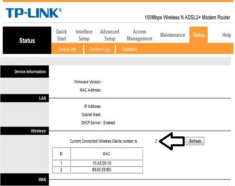Open Advanced Setup tab
This screenshot has width=235, height=186.
coord(110,35)
